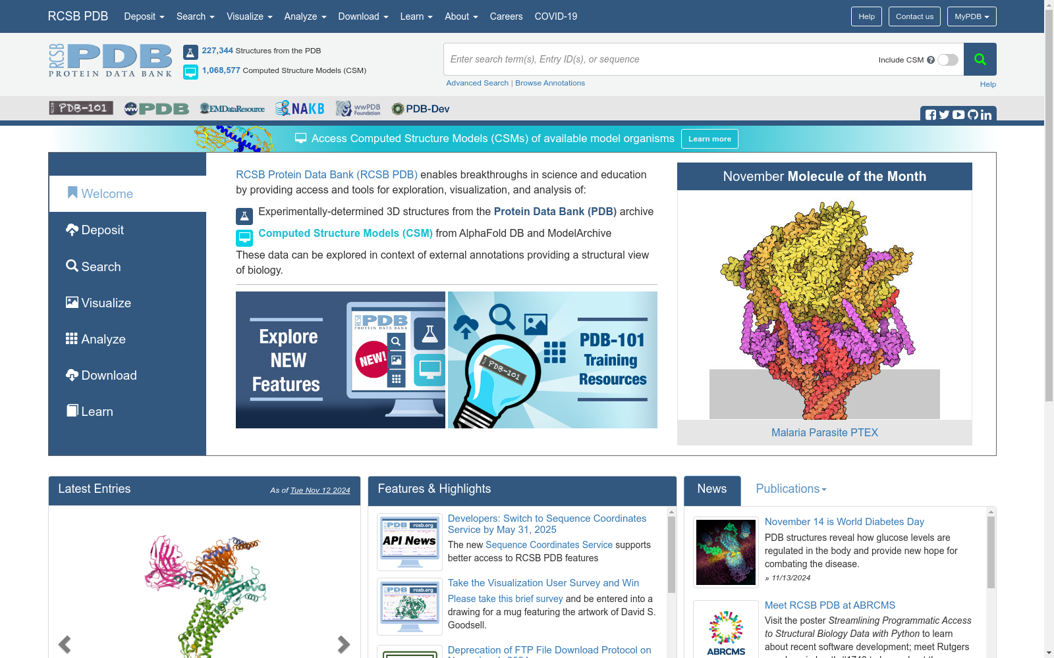Select the Deposit sidebar tab

click(128, 230)
